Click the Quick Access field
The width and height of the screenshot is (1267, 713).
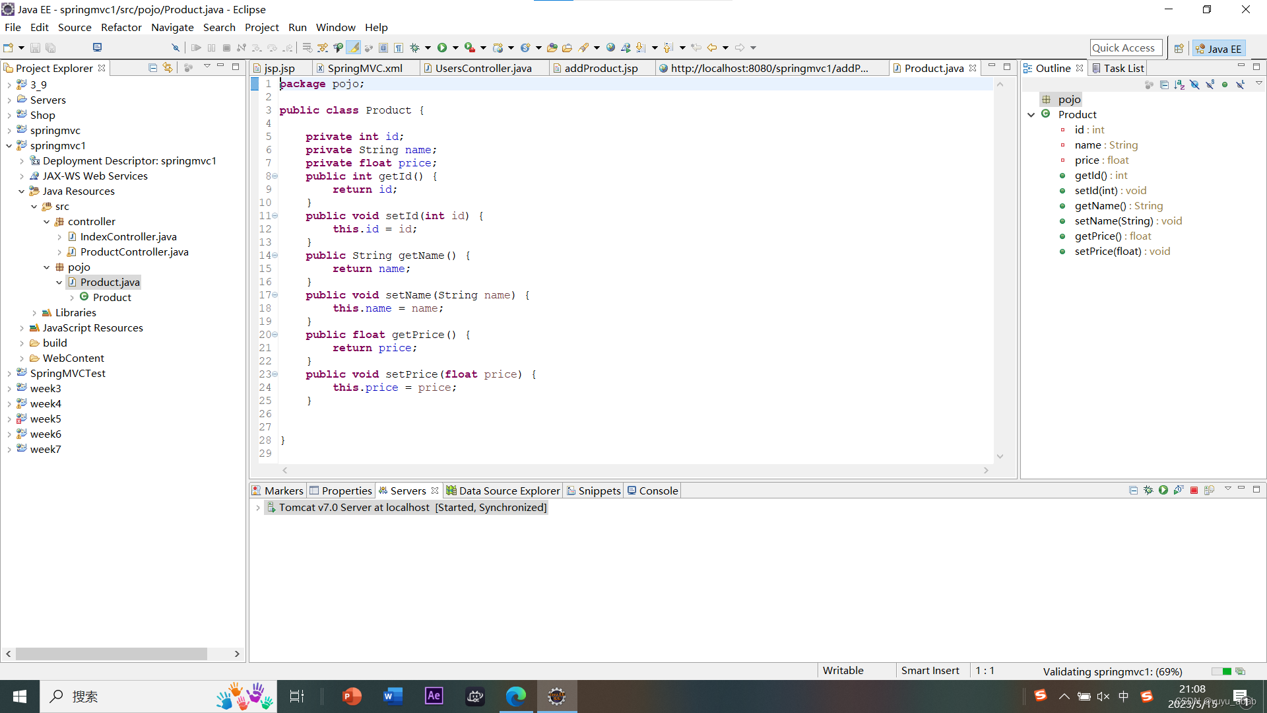[x=1125, y=47]
